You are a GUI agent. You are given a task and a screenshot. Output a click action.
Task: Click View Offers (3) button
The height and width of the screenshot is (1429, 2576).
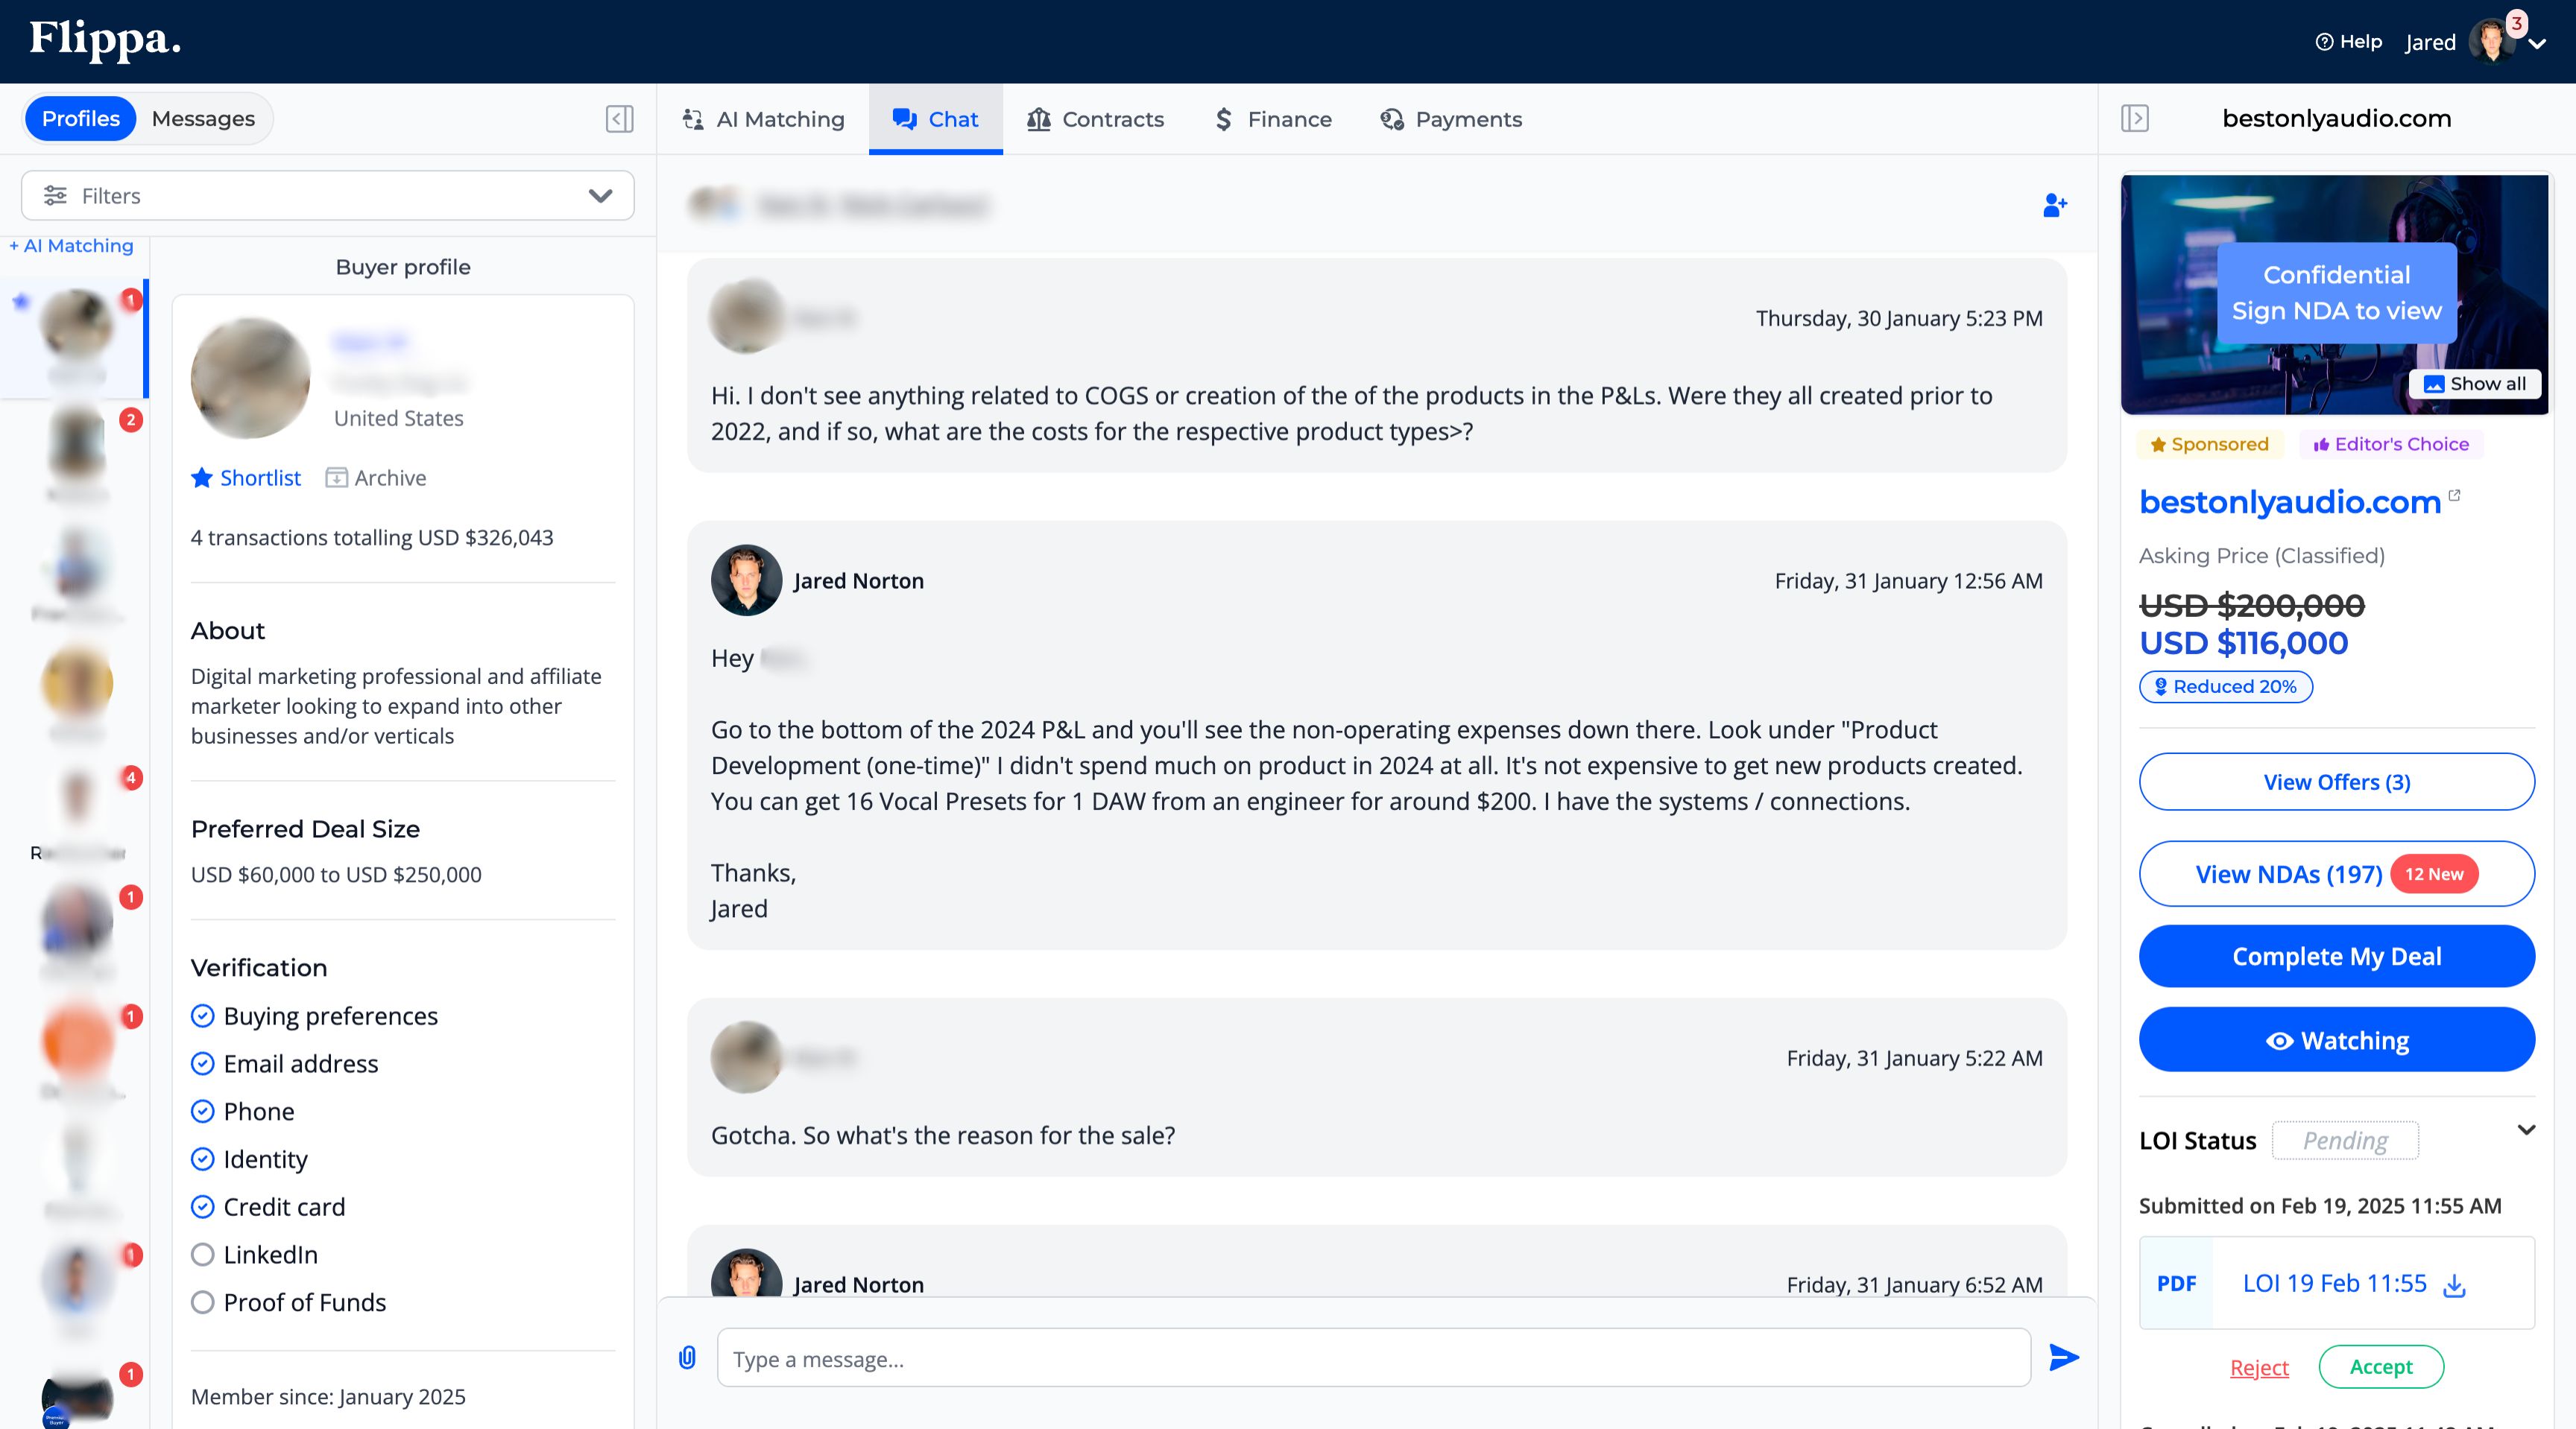pyautogui.click(x=2336, y=782)
